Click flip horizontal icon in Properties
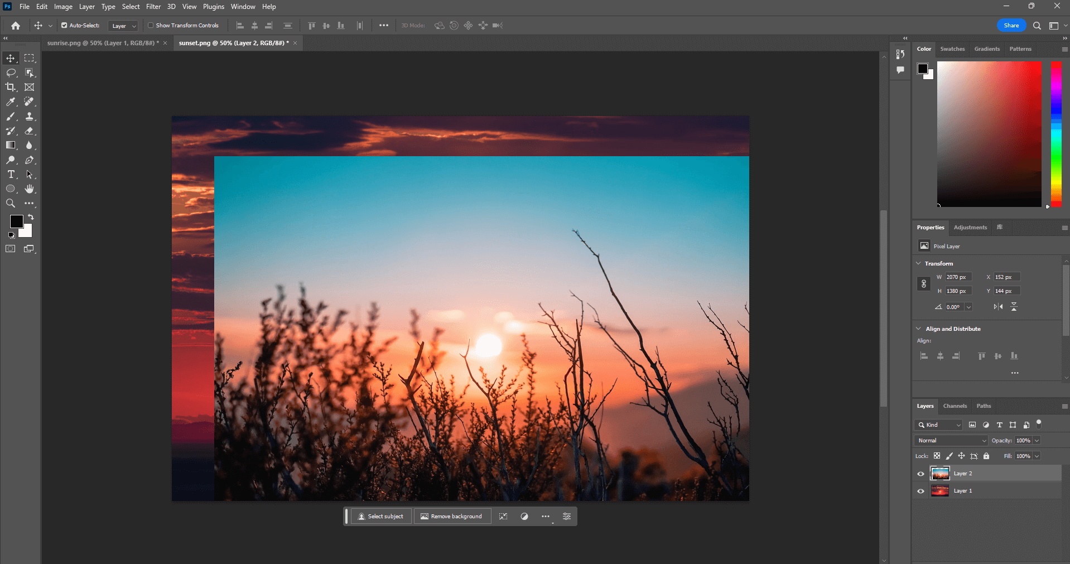The height and width of the screenshot is (564, 1070). pyautogui.click(x=998, y=307)
